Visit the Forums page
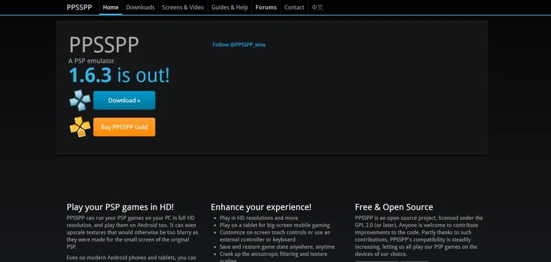 coord(266,7)
